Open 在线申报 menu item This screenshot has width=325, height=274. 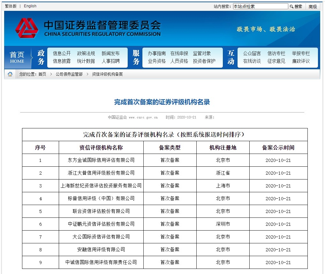click(x=179, y=53)
